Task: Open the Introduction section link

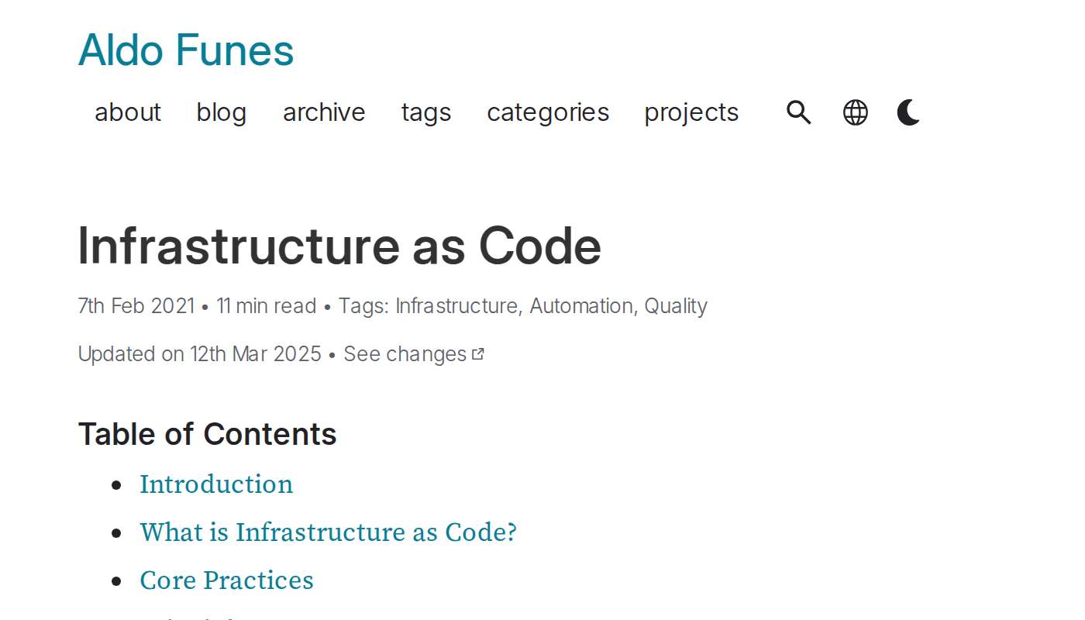Action: pyautogui.click(x=216, y=484)
